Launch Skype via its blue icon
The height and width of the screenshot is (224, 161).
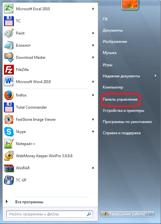tap(9, 132)
